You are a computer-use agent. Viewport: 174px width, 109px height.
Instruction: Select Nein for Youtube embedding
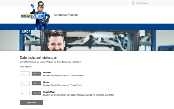[37, 74]
